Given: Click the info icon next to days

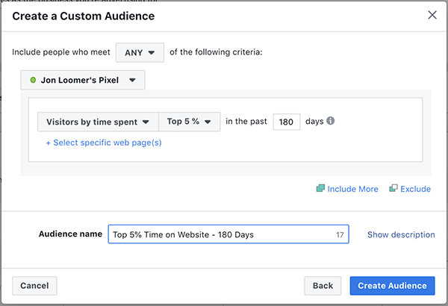Looking at the screenshot, I should coord(331,121).
